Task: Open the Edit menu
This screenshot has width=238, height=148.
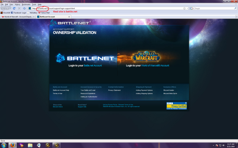Action: [6, 4]
